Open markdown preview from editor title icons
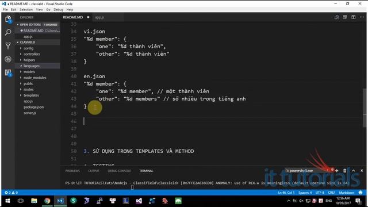The height and width of the screenshot is (207, 368). [x=336, y=17]
